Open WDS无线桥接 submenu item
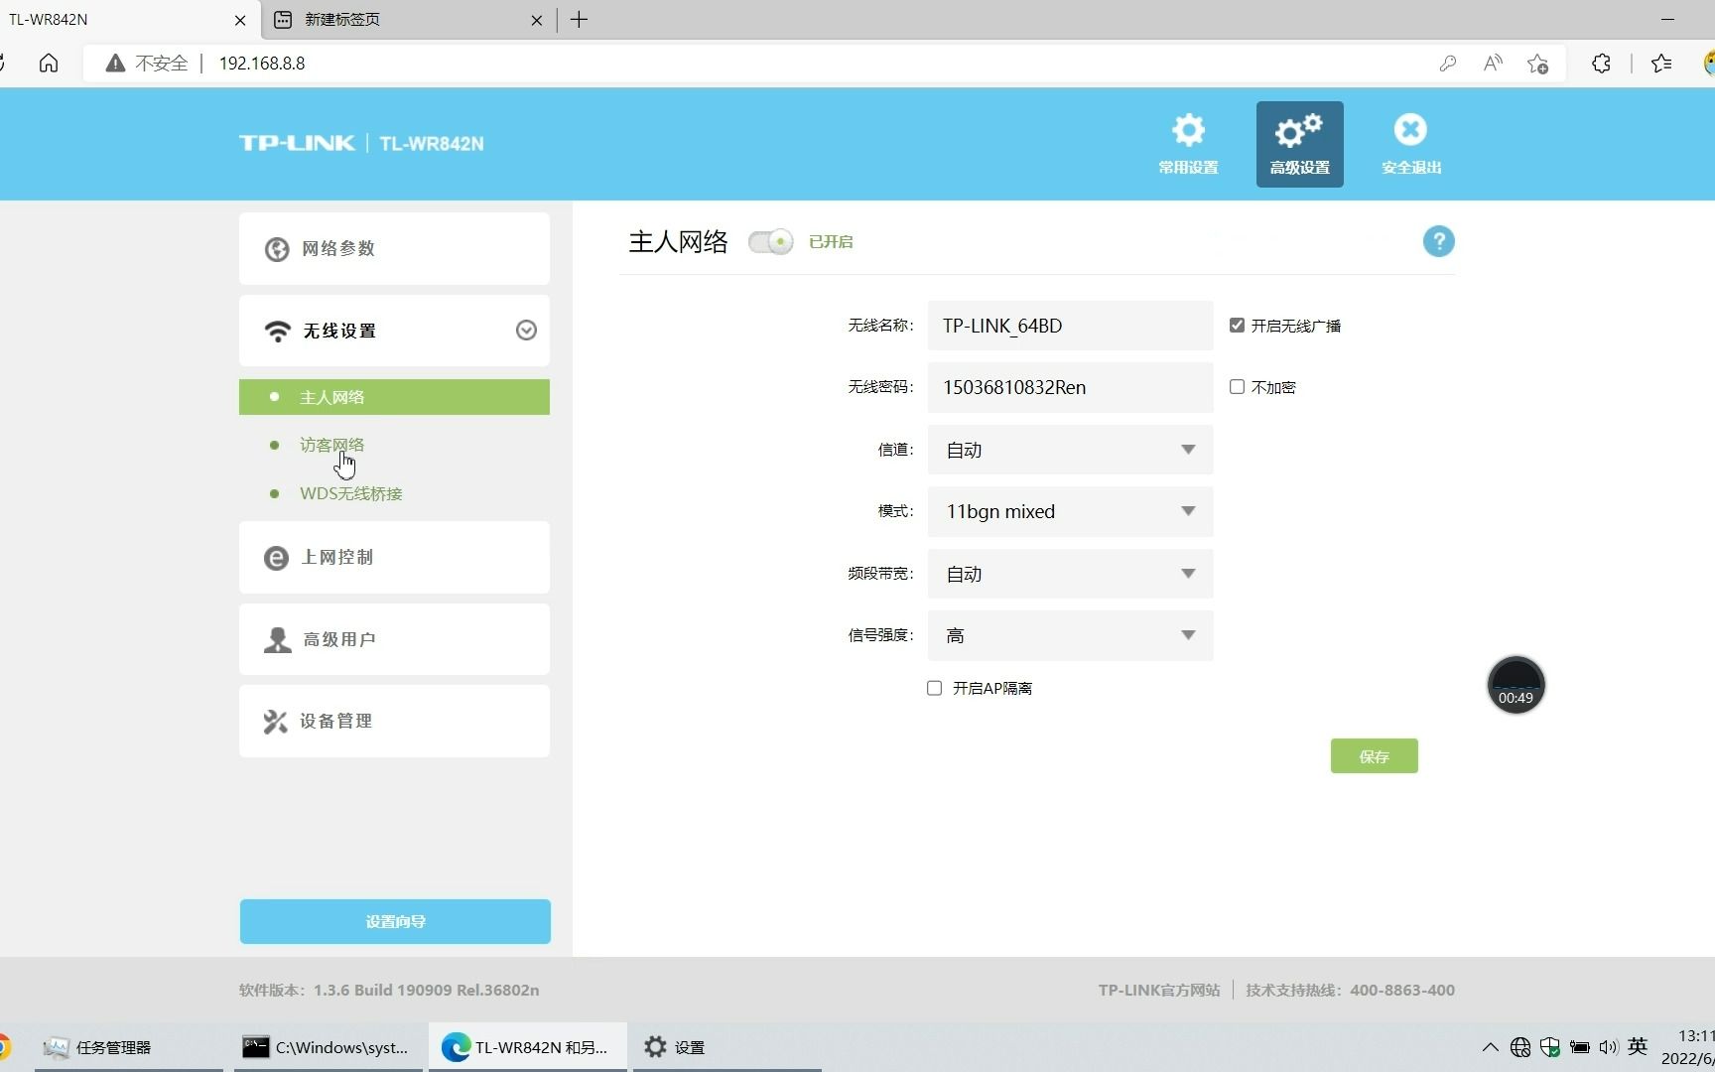 pyautogui.click(x=350, y=493)
